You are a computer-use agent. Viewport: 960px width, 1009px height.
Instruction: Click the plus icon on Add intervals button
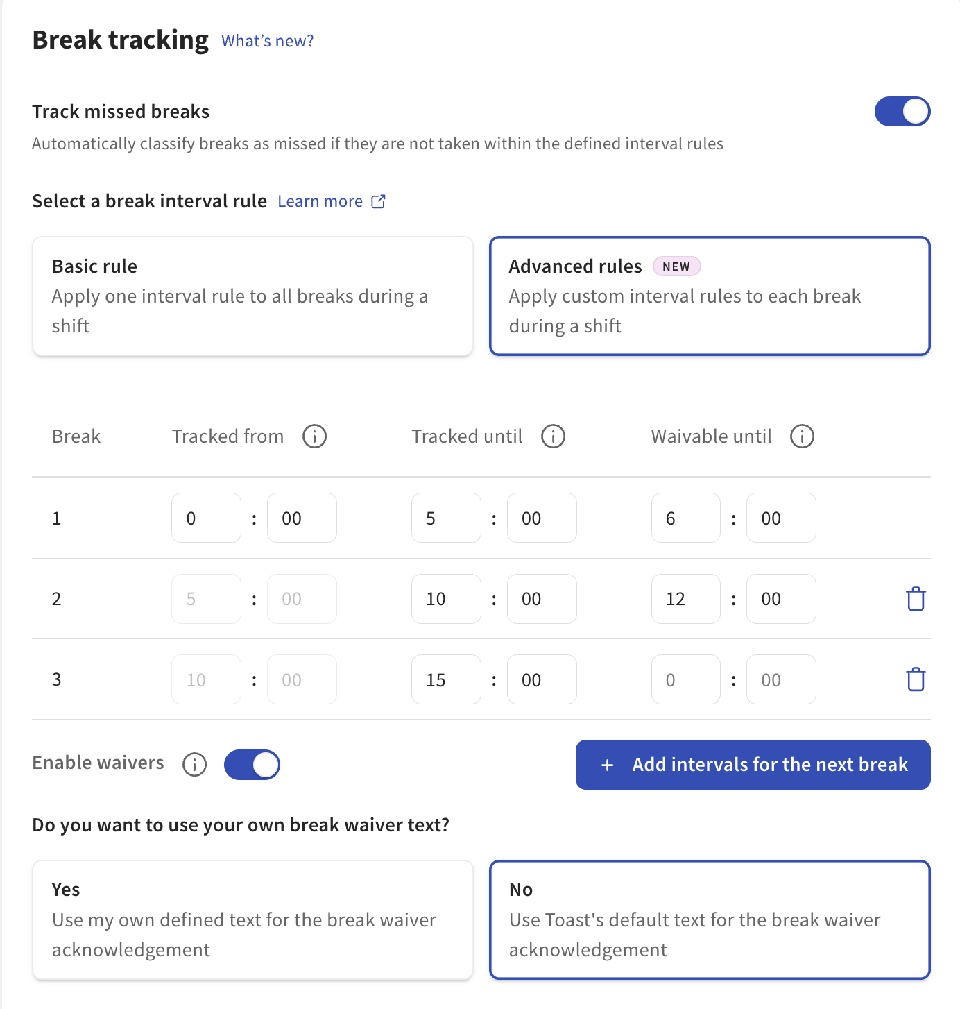tap(607, 765)
